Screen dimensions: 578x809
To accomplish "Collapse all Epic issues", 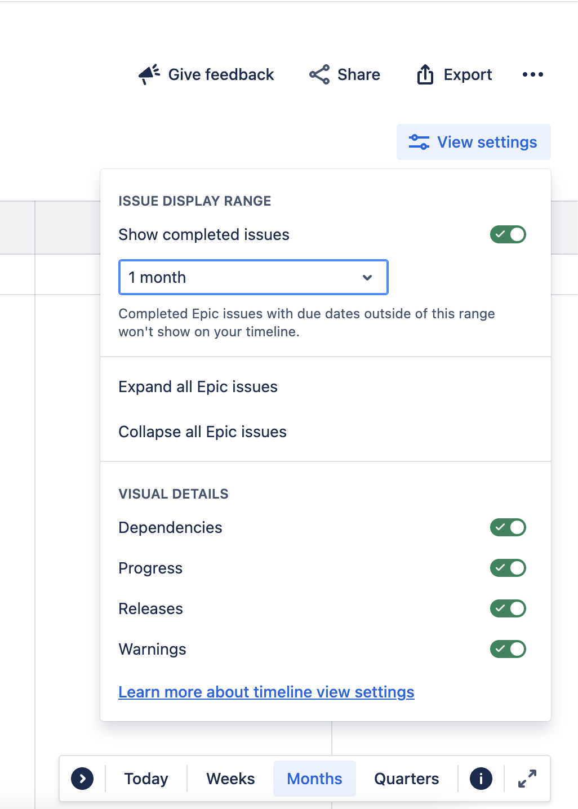I will (202, 432).
